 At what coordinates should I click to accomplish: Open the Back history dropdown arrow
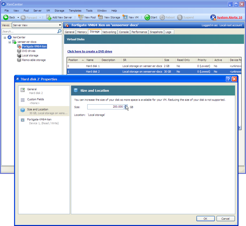(x=18, y=17)
